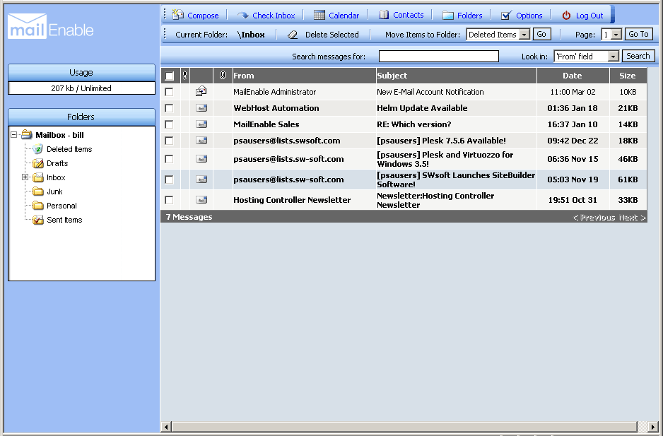Open the Calendar from the toolbar
This screenshot has width=663, height=436.
tap(321, 13)
